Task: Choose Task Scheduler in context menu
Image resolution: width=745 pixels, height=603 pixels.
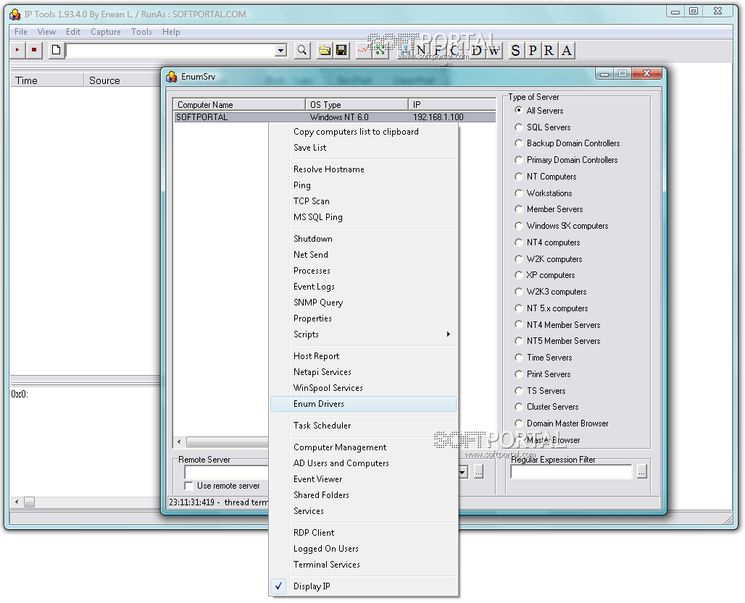Action: click(364, 426)
